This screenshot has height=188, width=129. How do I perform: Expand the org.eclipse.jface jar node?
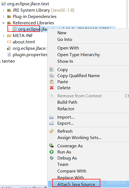coord(9,29)
